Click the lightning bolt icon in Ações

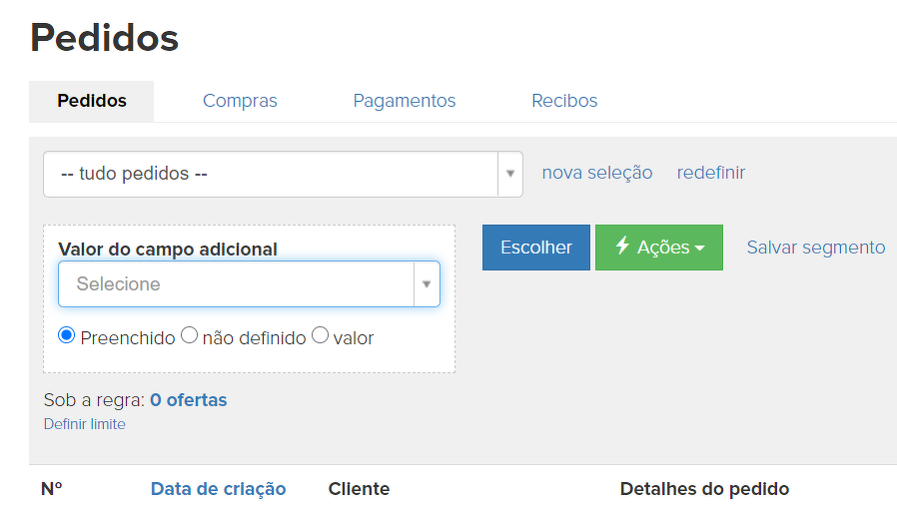click(622, 247)
